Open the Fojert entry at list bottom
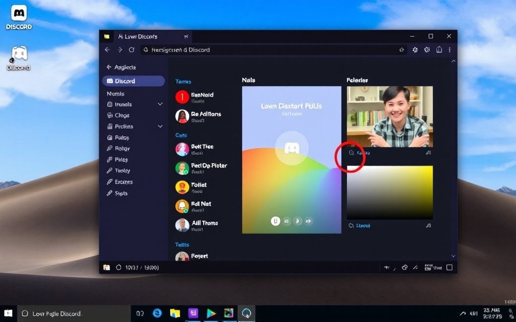 pos(192,256)
